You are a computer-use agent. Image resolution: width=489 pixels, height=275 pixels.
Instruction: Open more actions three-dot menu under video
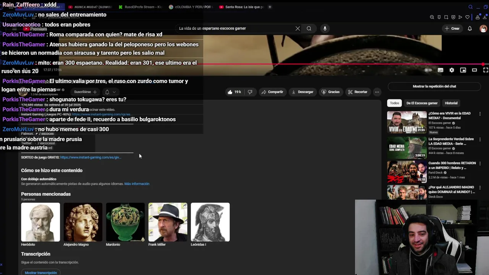pyautogui.click(x=377, y=92)
